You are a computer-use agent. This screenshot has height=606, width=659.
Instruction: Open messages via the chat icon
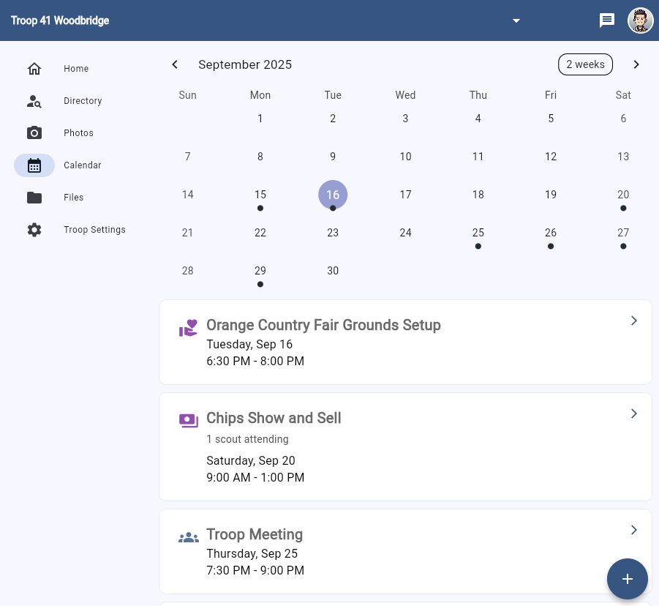[x=607, y=20]
